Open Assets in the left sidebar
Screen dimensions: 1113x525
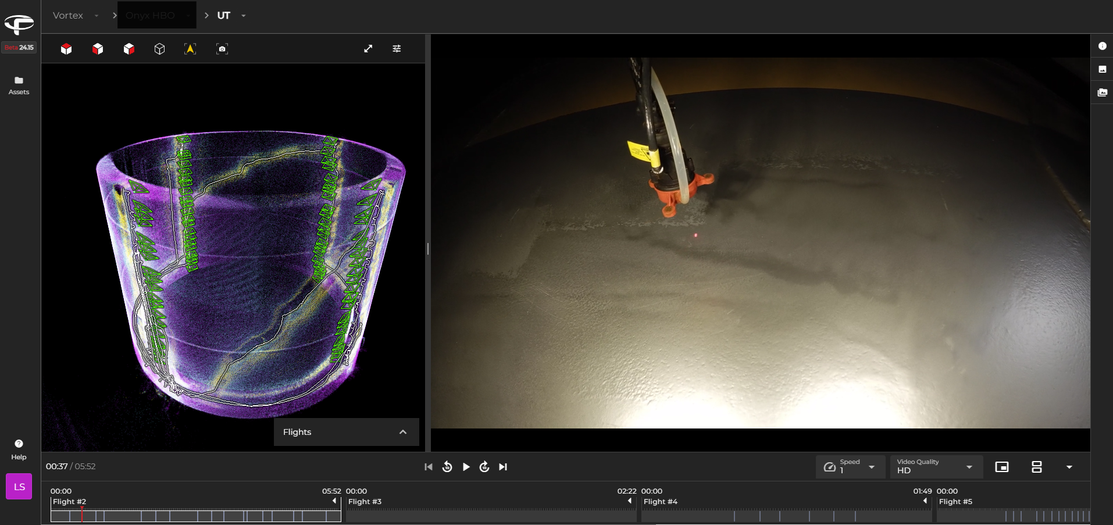point(19,85)
